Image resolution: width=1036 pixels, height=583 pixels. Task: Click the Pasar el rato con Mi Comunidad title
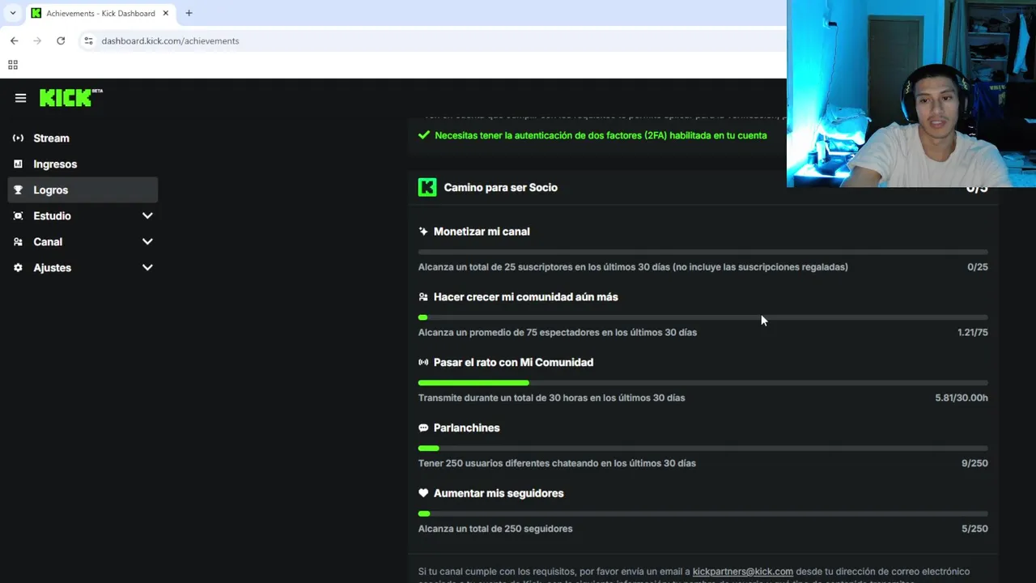(513, 362)
